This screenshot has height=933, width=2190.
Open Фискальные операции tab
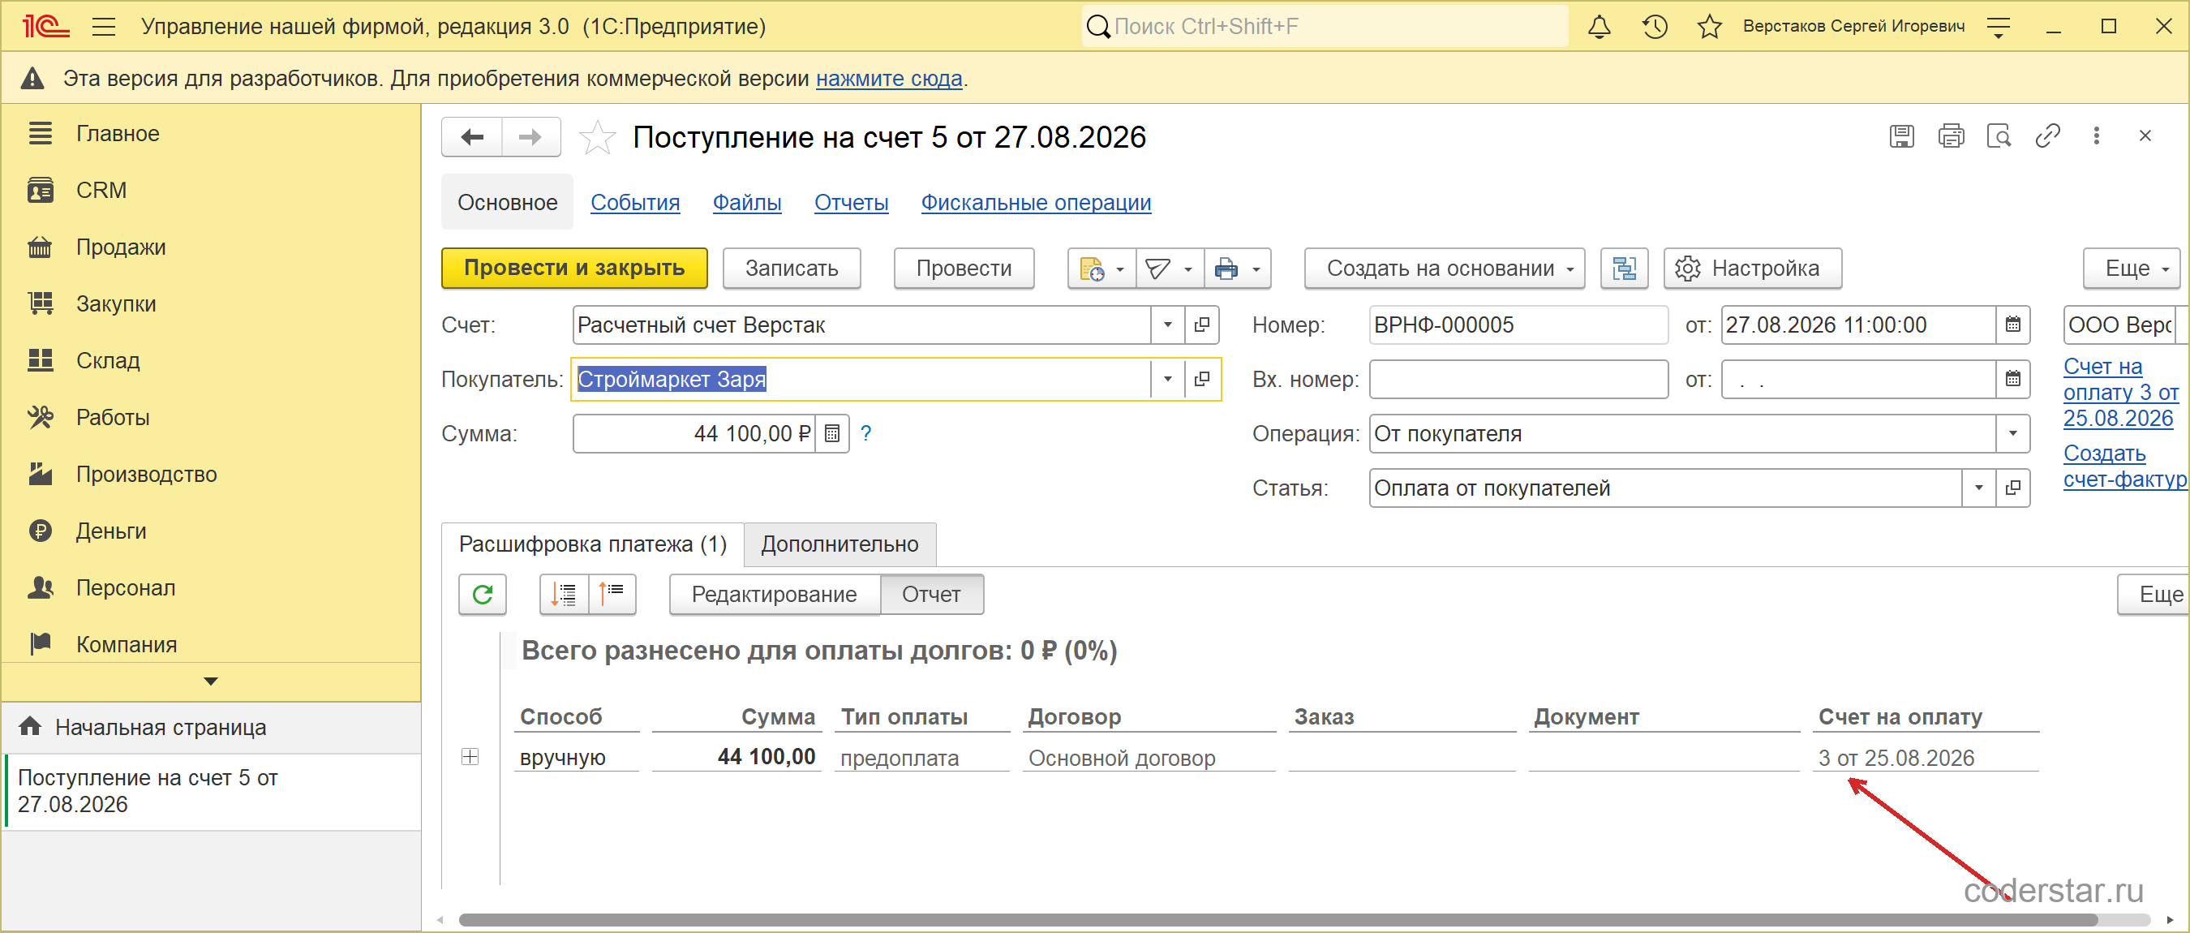pyautogui.click(x=1036, y=202)
